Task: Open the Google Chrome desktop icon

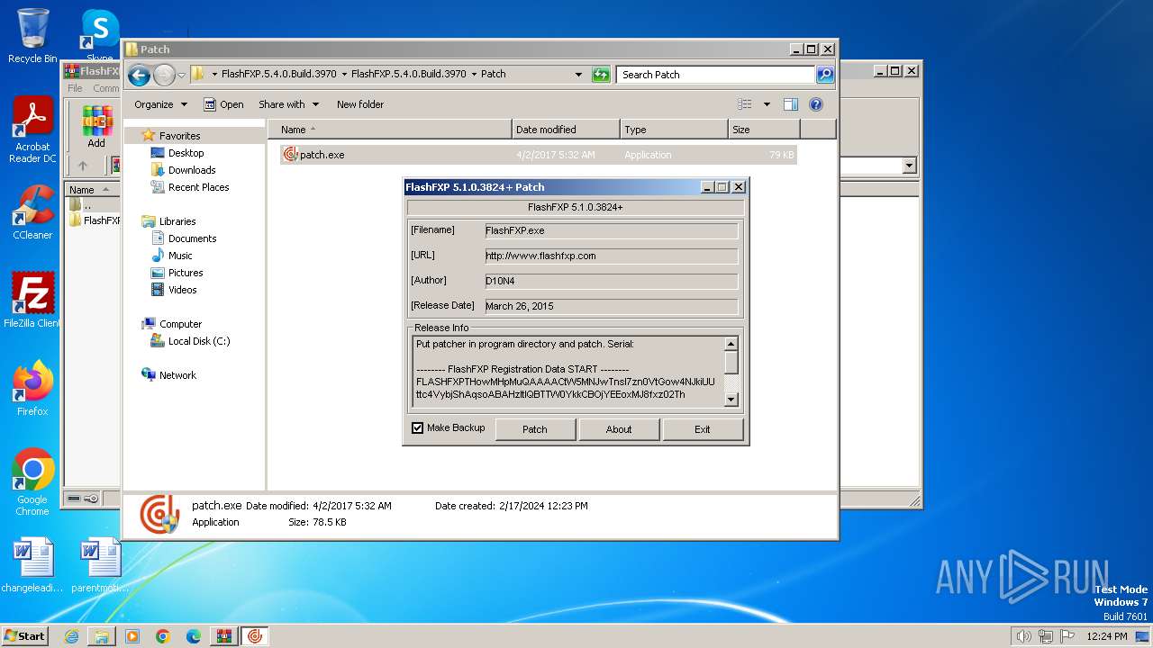Action: (x=32, y=481)
